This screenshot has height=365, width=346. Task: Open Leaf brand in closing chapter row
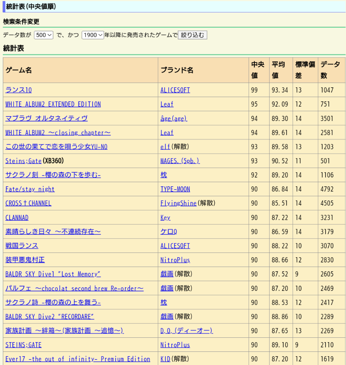[167, 133]
